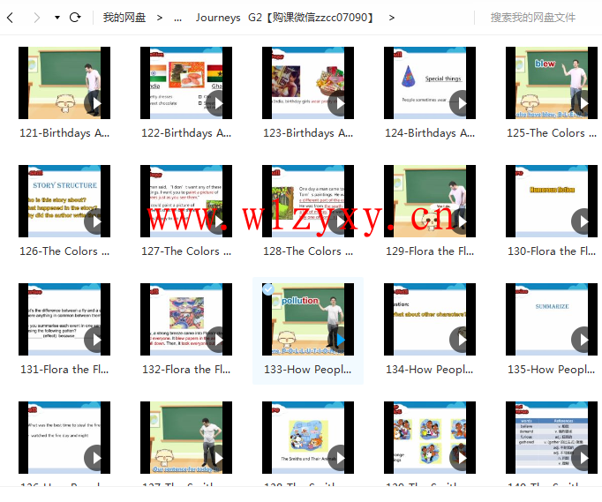
Task: Refresh the folder listing
Action: click(75, 18)
